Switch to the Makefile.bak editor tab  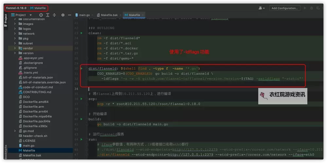pos(109,15)
